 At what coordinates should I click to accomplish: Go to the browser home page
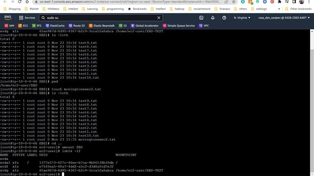click(x=27, y=2)
